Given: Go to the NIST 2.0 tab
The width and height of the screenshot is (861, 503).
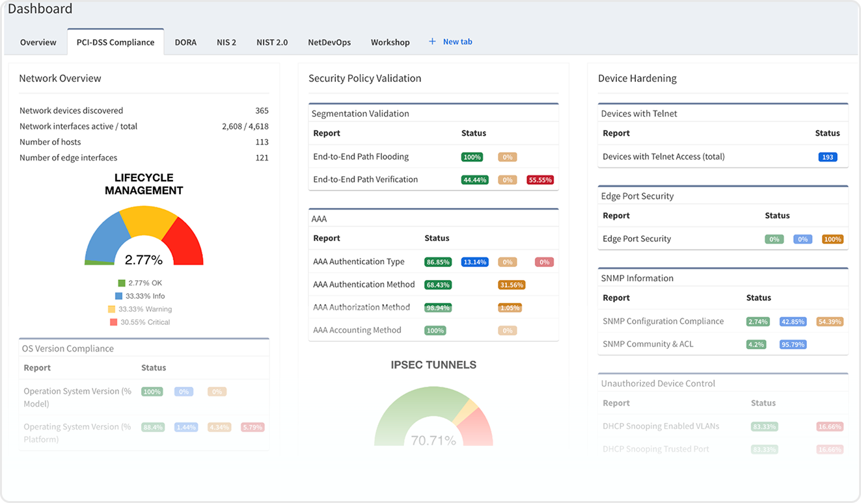Looking at the screenshot, I should [272, 42].
